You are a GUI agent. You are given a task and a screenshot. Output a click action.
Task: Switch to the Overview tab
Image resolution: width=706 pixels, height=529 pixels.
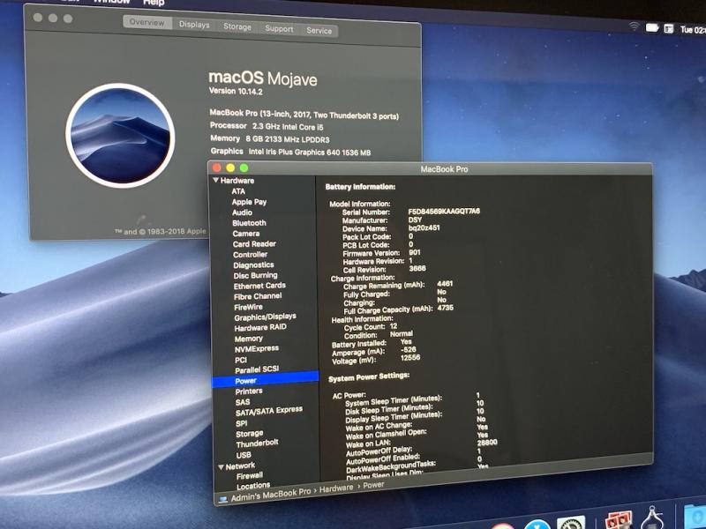click(x=147, y=22)
